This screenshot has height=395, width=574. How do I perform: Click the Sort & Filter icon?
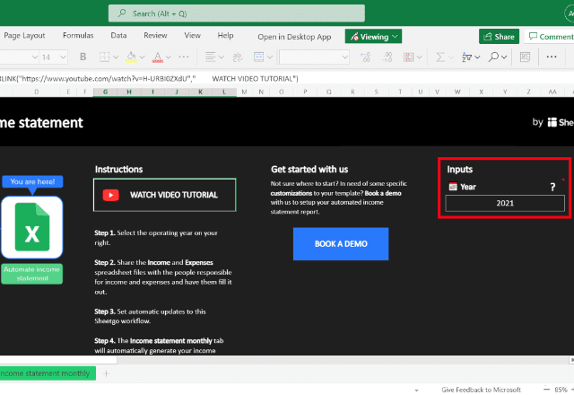466,57
